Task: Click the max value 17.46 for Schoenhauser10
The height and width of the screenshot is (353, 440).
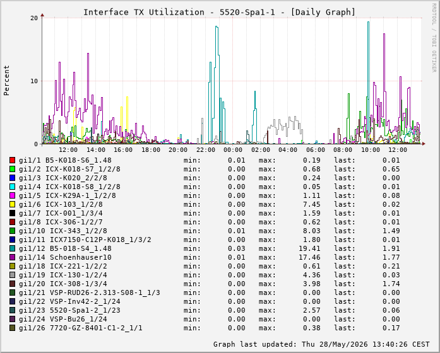Action: [309, 257]
